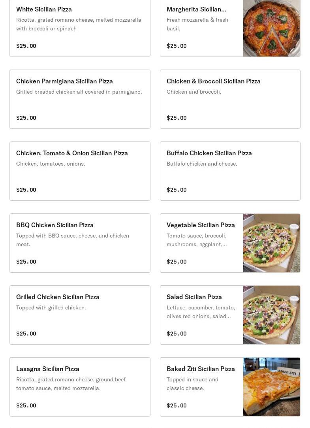Click the Buffalo chicken and cheese description
Screen dimensions: 310x428
click(202, 164)
